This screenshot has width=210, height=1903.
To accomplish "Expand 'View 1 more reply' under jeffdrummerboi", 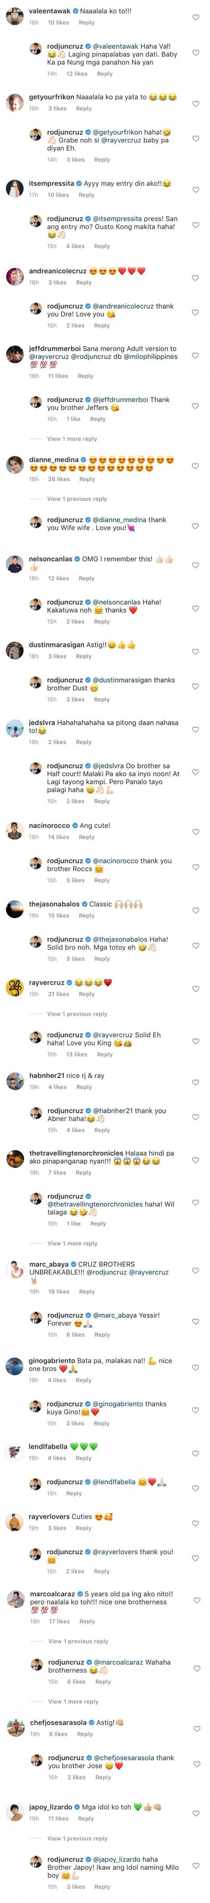I will (72, 439).
